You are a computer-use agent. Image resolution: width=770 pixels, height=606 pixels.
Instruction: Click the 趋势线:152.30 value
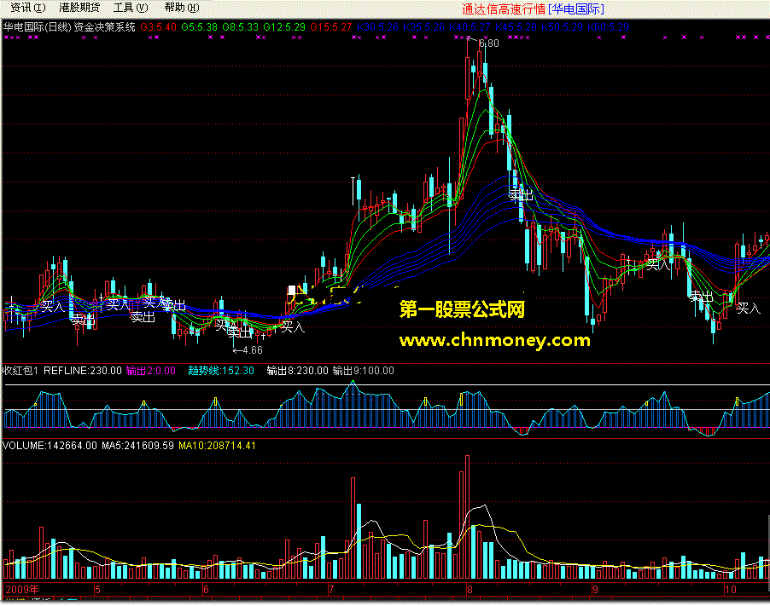click(x=221, y=371)
